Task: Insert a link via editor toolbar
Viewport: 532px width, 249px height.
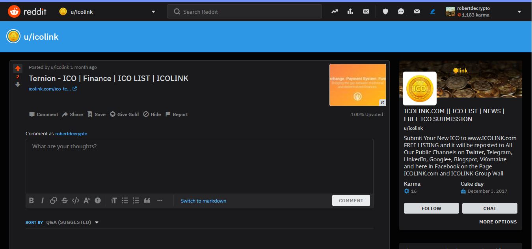Action: pyautogui.click(x=54, y=201)
